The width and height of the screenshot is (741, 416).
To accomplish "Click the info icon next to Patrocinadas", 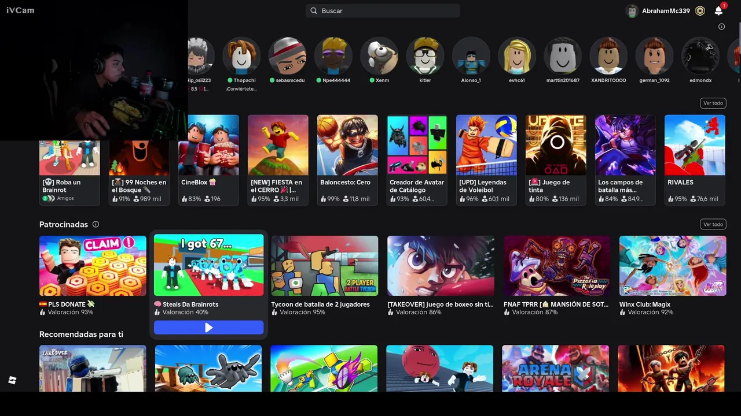I will point(96,224).
